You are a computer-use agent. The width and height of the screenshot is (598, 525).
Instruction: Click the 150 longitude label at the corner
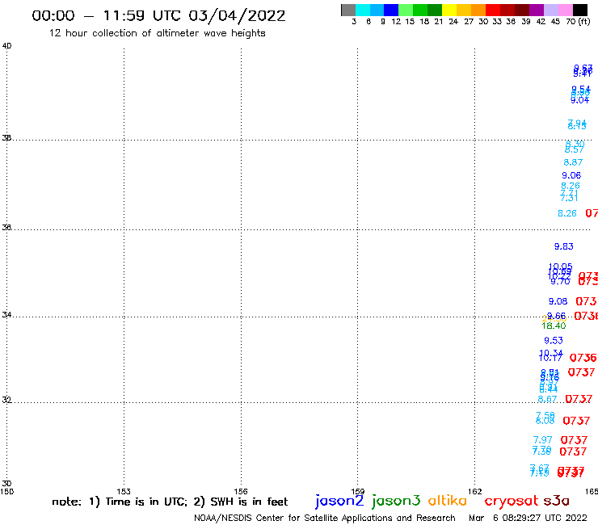click(6, 492)
